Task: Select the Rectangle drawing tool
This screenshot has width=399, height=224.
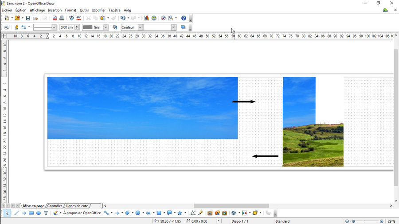Action: click(x=31, y=213)
